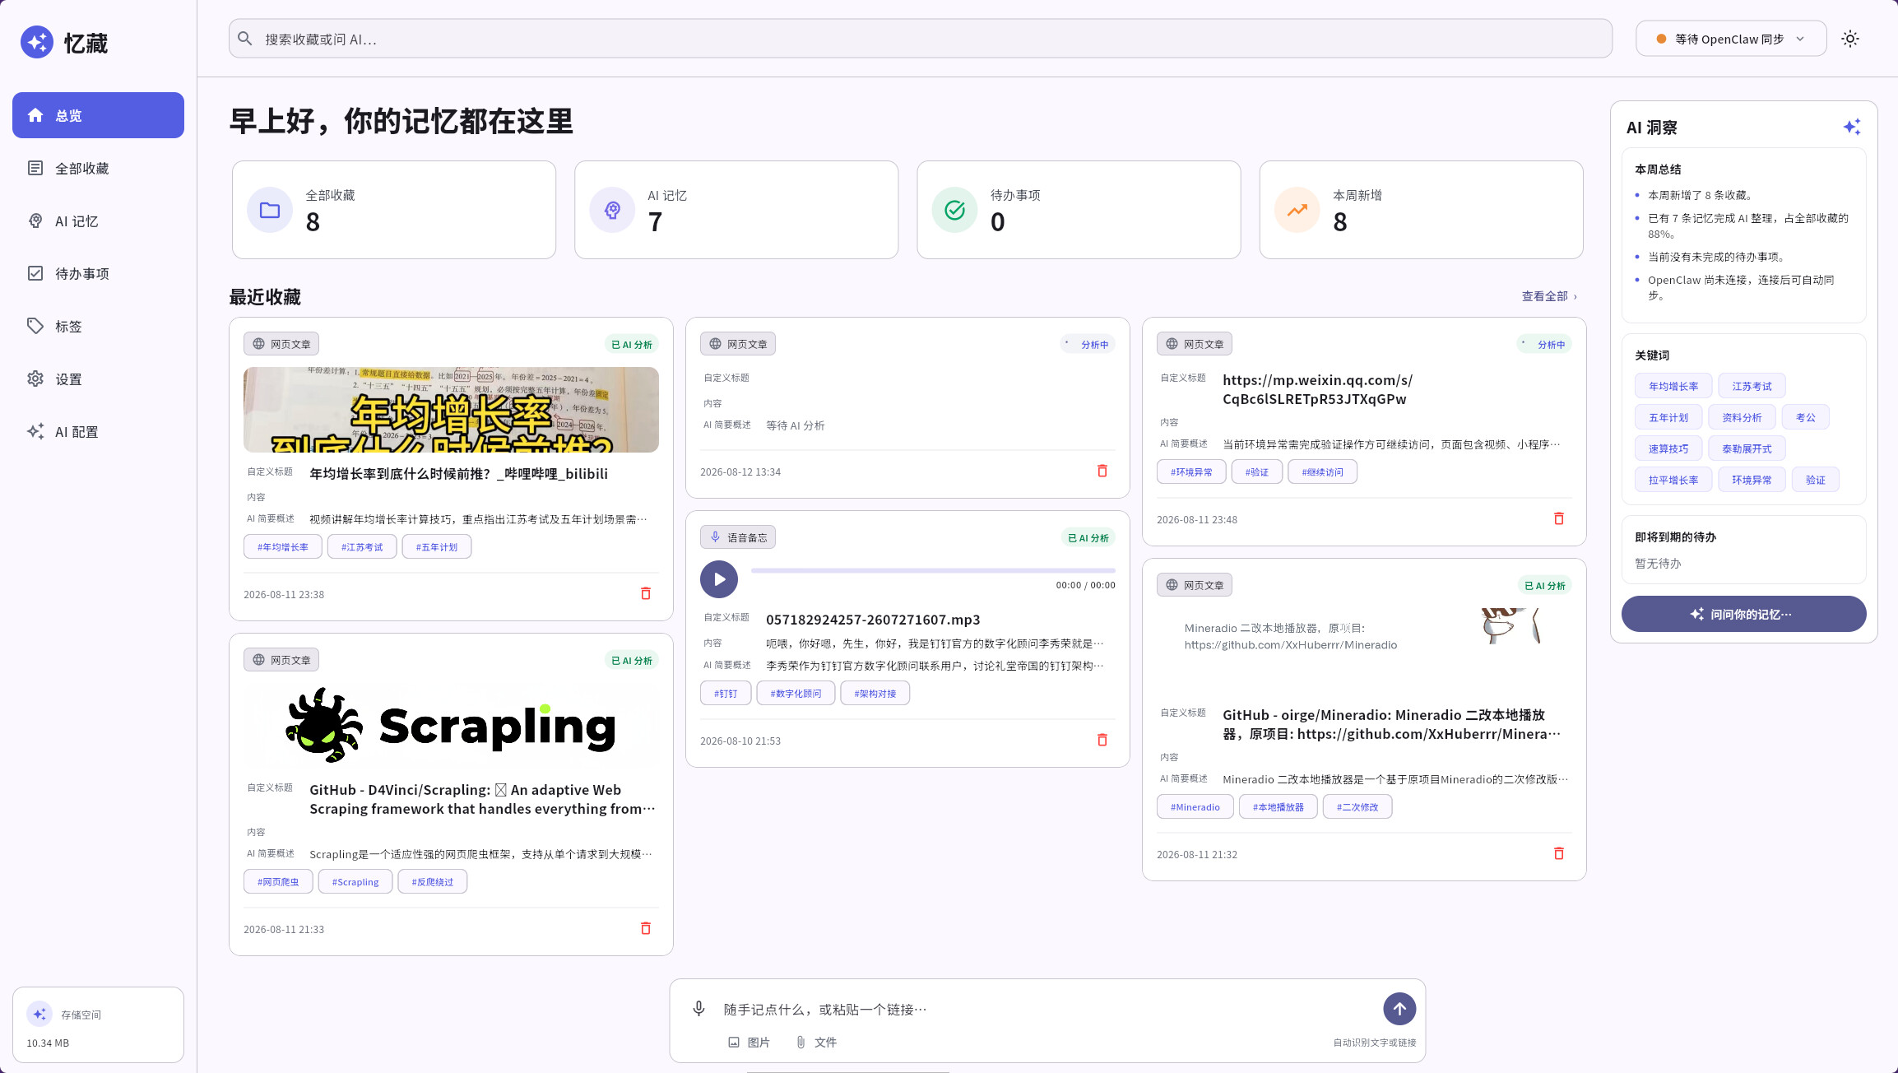The image size is (1898, 1073).
Task: Click the microphone icon in input bar
Action: [x=698, y=1009]
